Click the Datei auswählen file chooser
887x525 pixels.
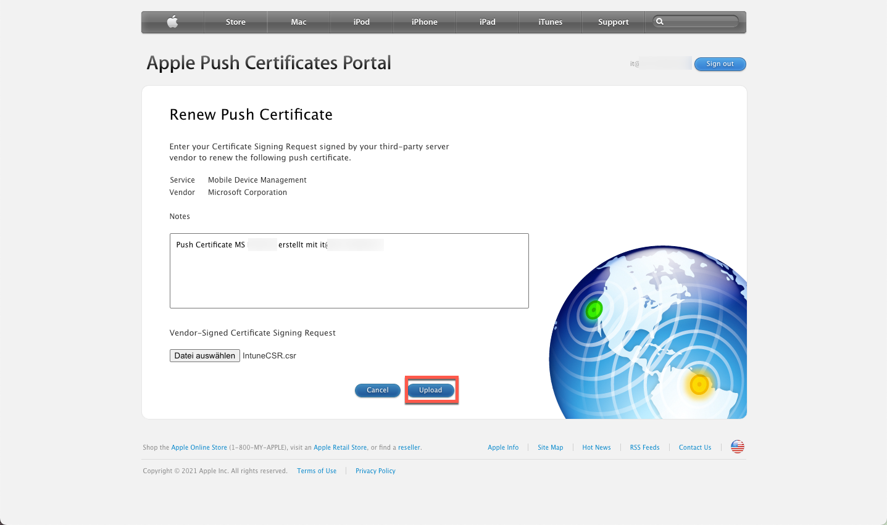pos(204,356)
